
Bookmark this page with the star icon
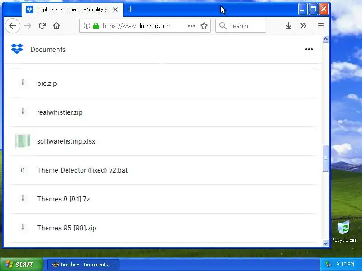pyautogui.click(x=204, y=26)
